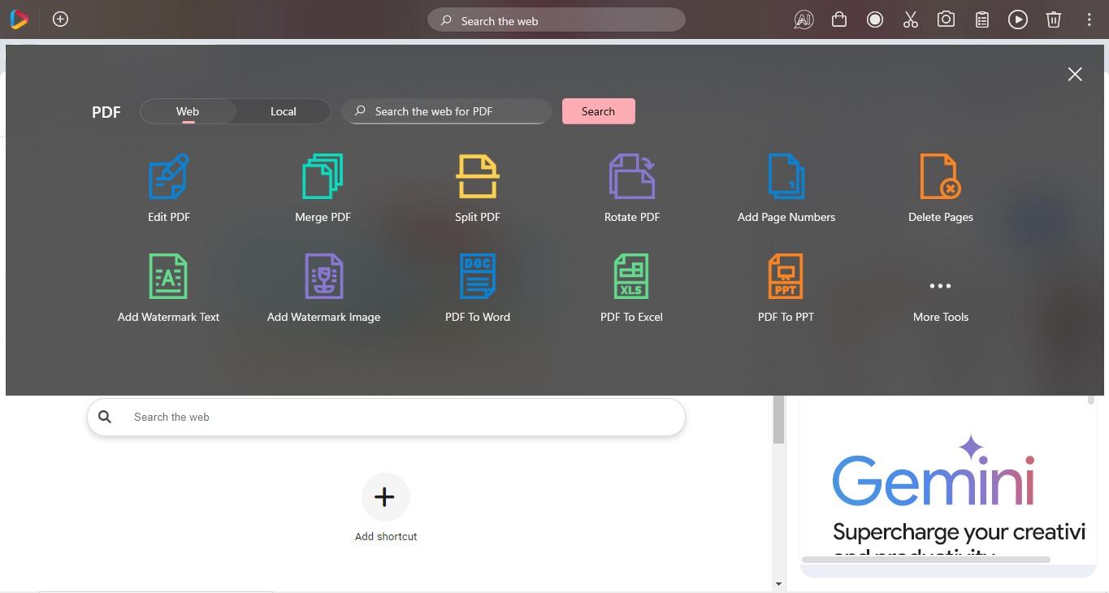Select the Merge PDF tool

click(323, 187)
